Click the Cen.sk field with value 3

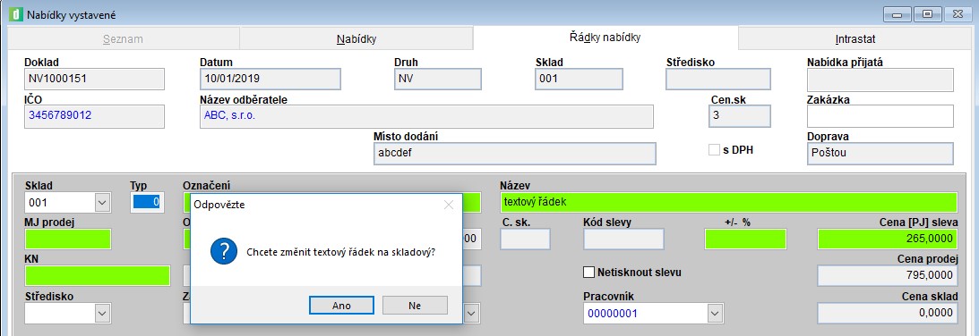tap(739, 116)
